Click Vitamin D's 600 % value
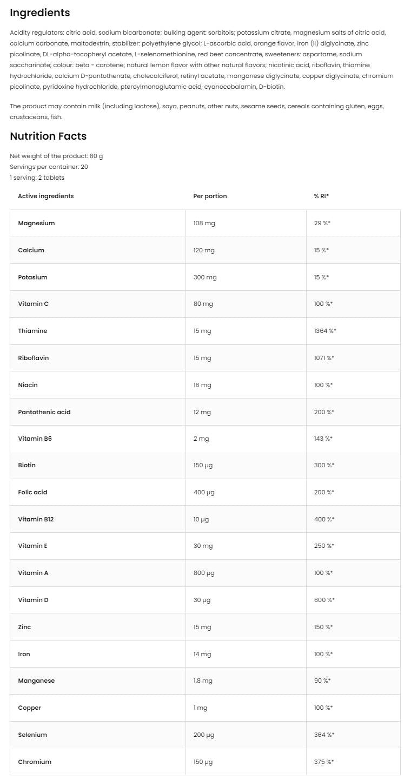 coord(324,600)
